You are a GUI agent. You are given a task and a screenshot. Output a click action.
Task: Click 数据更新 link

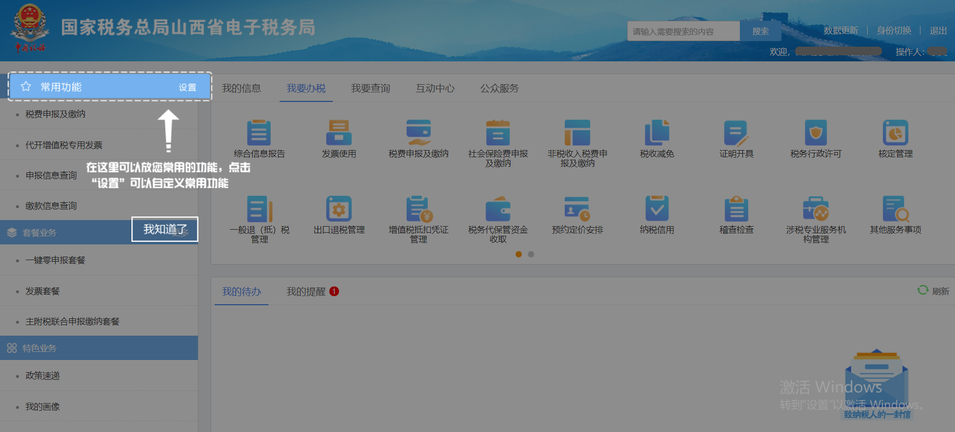[840, 30]
